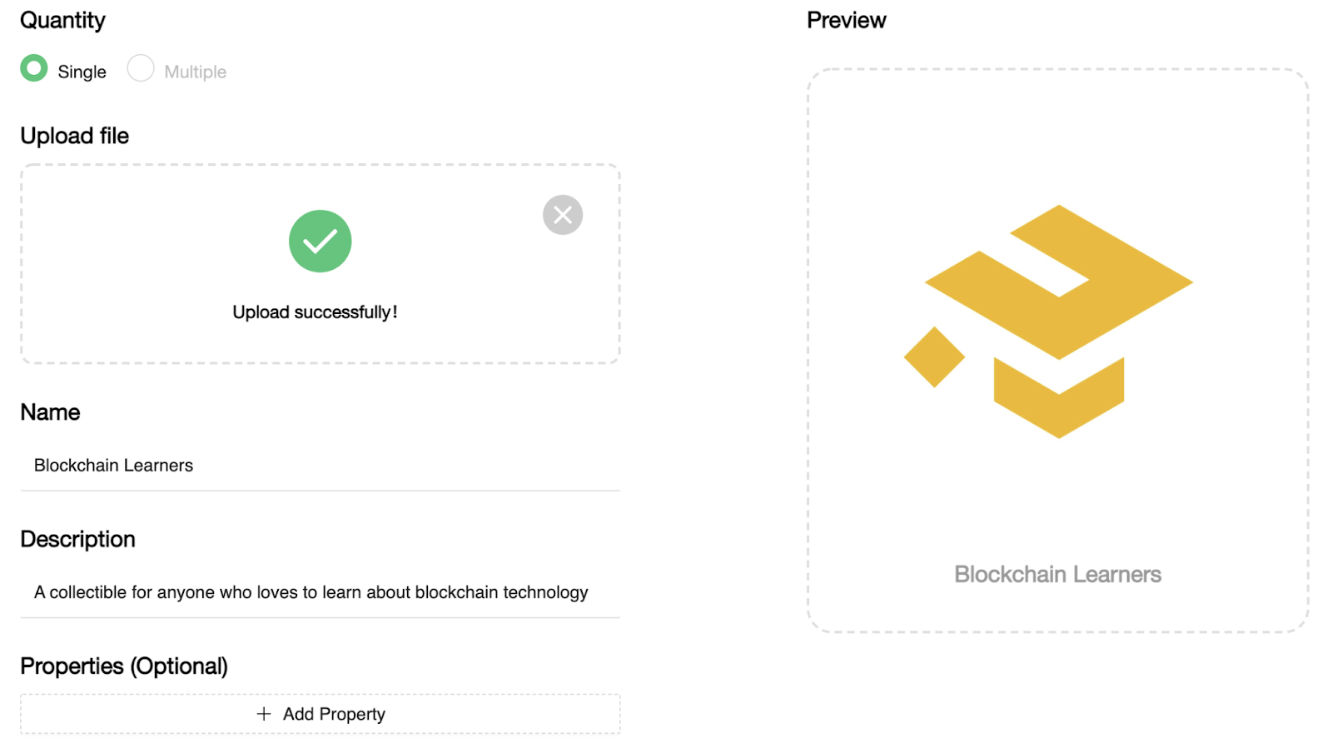Click the "Single" option label

coord(82,72)
